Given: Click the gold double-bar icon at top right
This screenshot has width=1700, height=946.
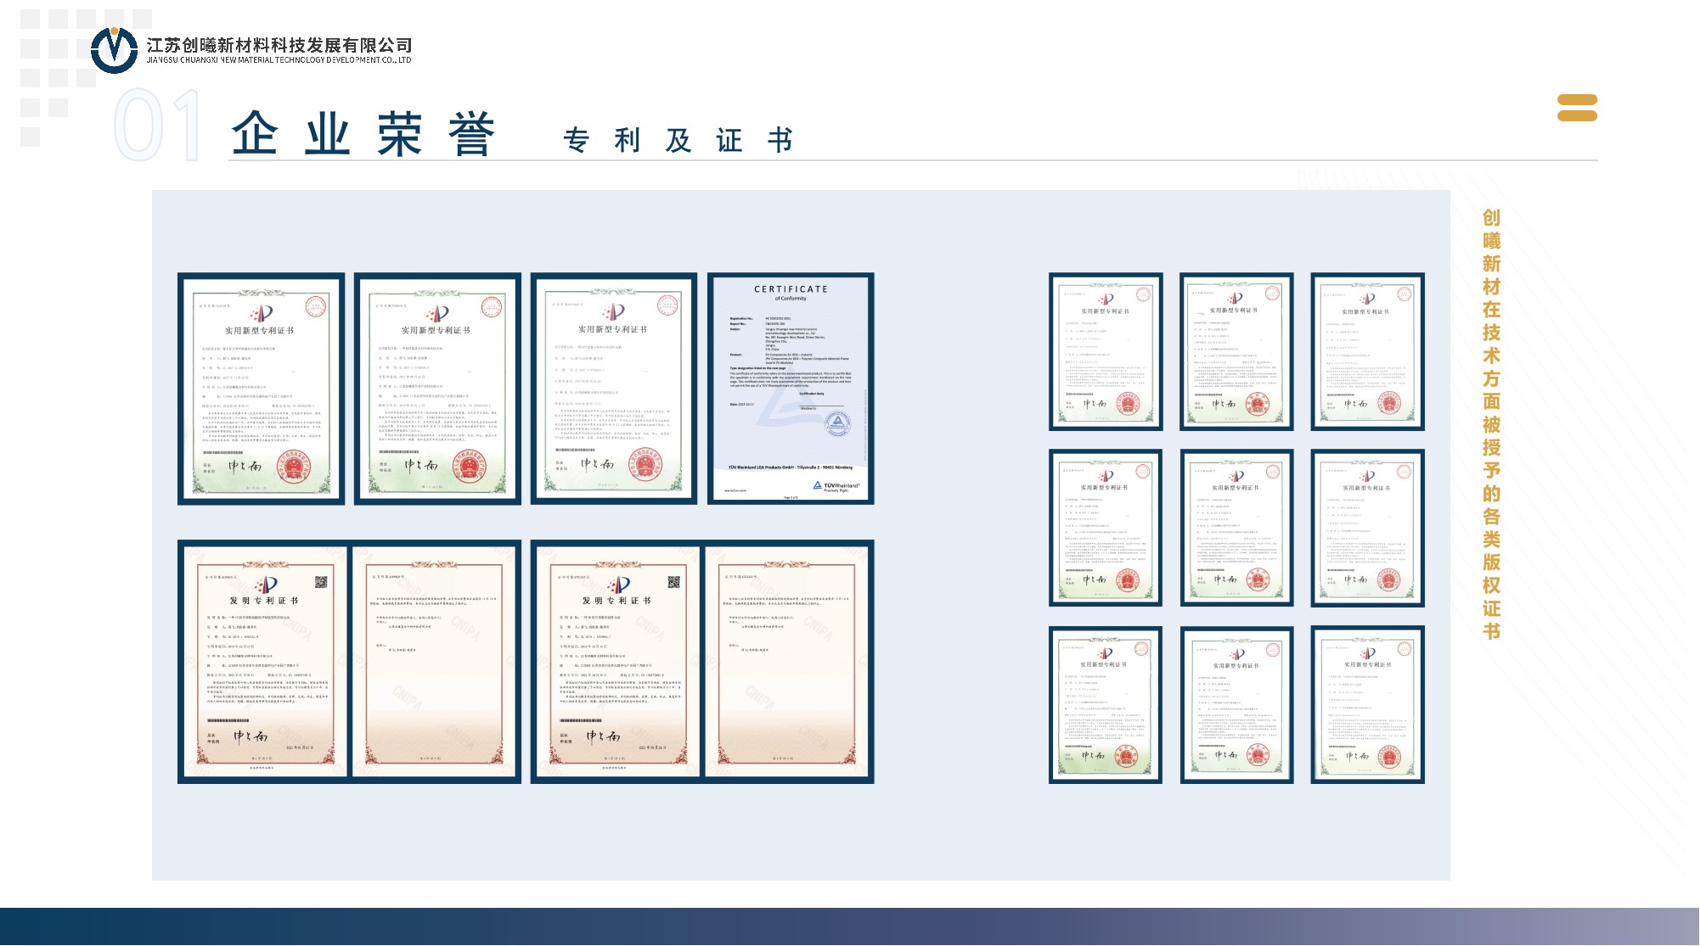Looking at the screenshot, I should 1577,108.
